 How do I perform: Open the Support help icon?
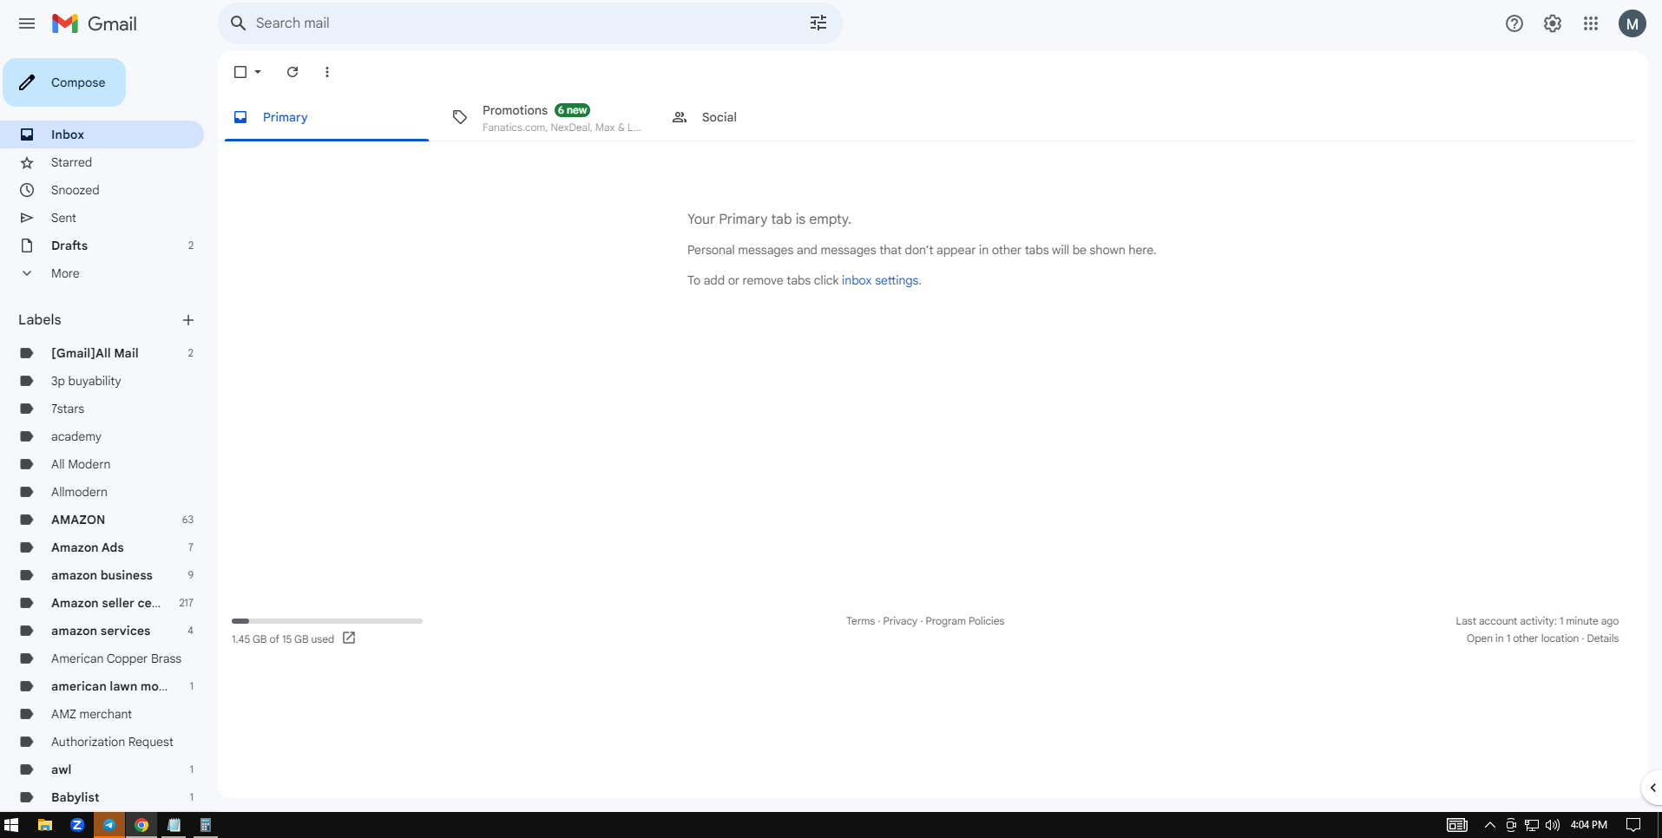(x=1514, y=23)
